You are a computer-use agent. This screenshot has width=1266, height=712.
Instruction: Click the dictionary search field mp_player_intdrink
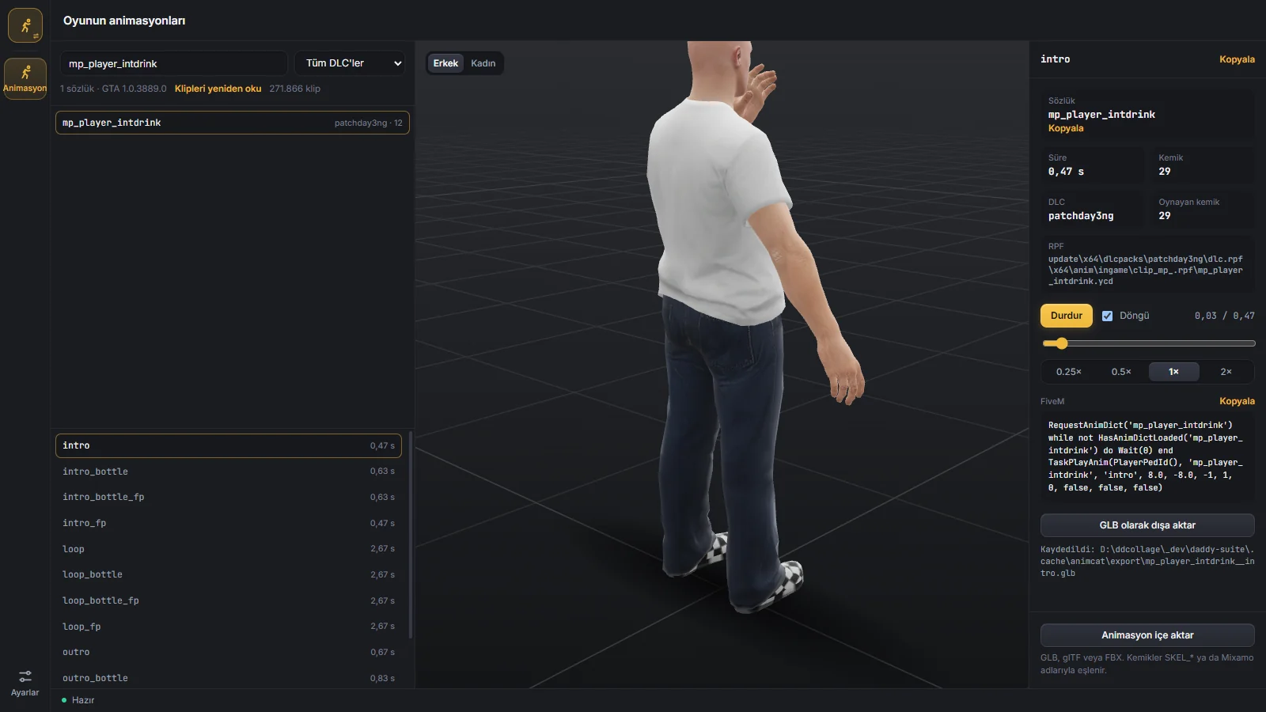click(x=173, y=63)
